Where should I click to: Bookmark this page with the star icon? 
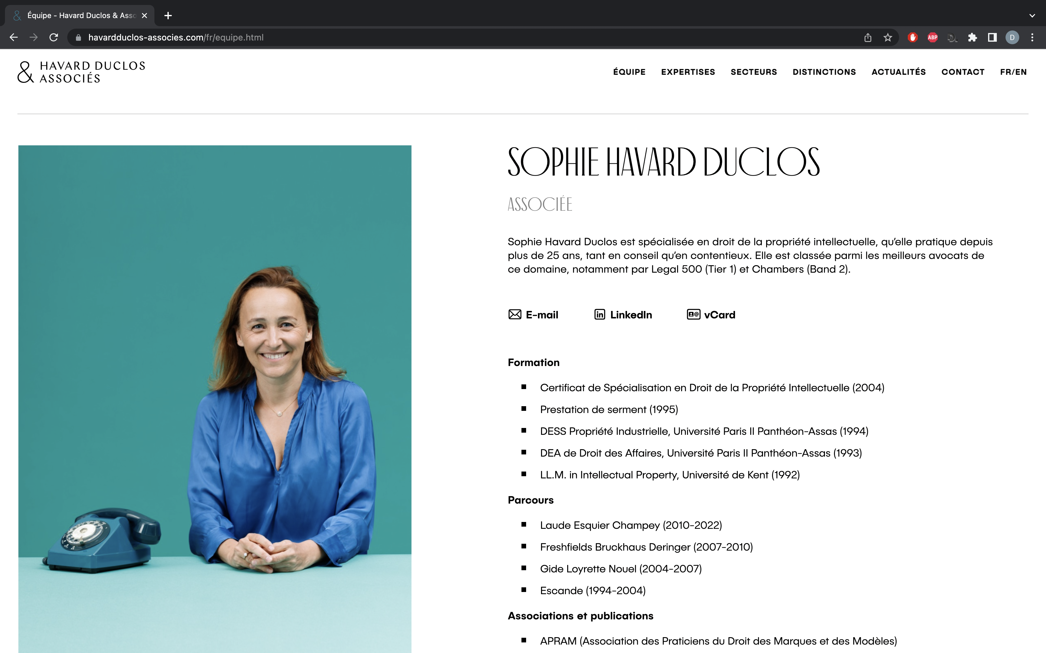(888, 38)
